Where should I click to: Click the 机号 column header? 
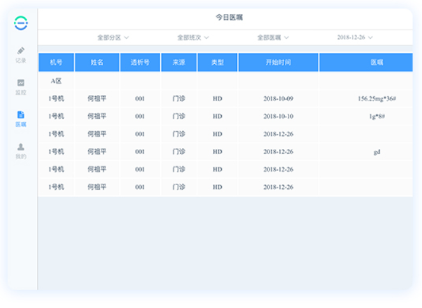pos(57,62)
